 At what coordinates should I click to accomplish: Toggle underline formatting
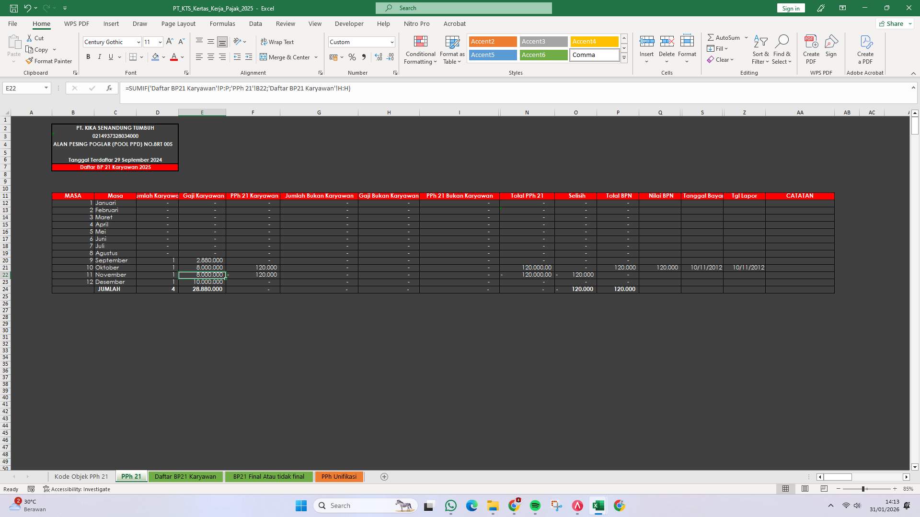click(x=110, y=57)
